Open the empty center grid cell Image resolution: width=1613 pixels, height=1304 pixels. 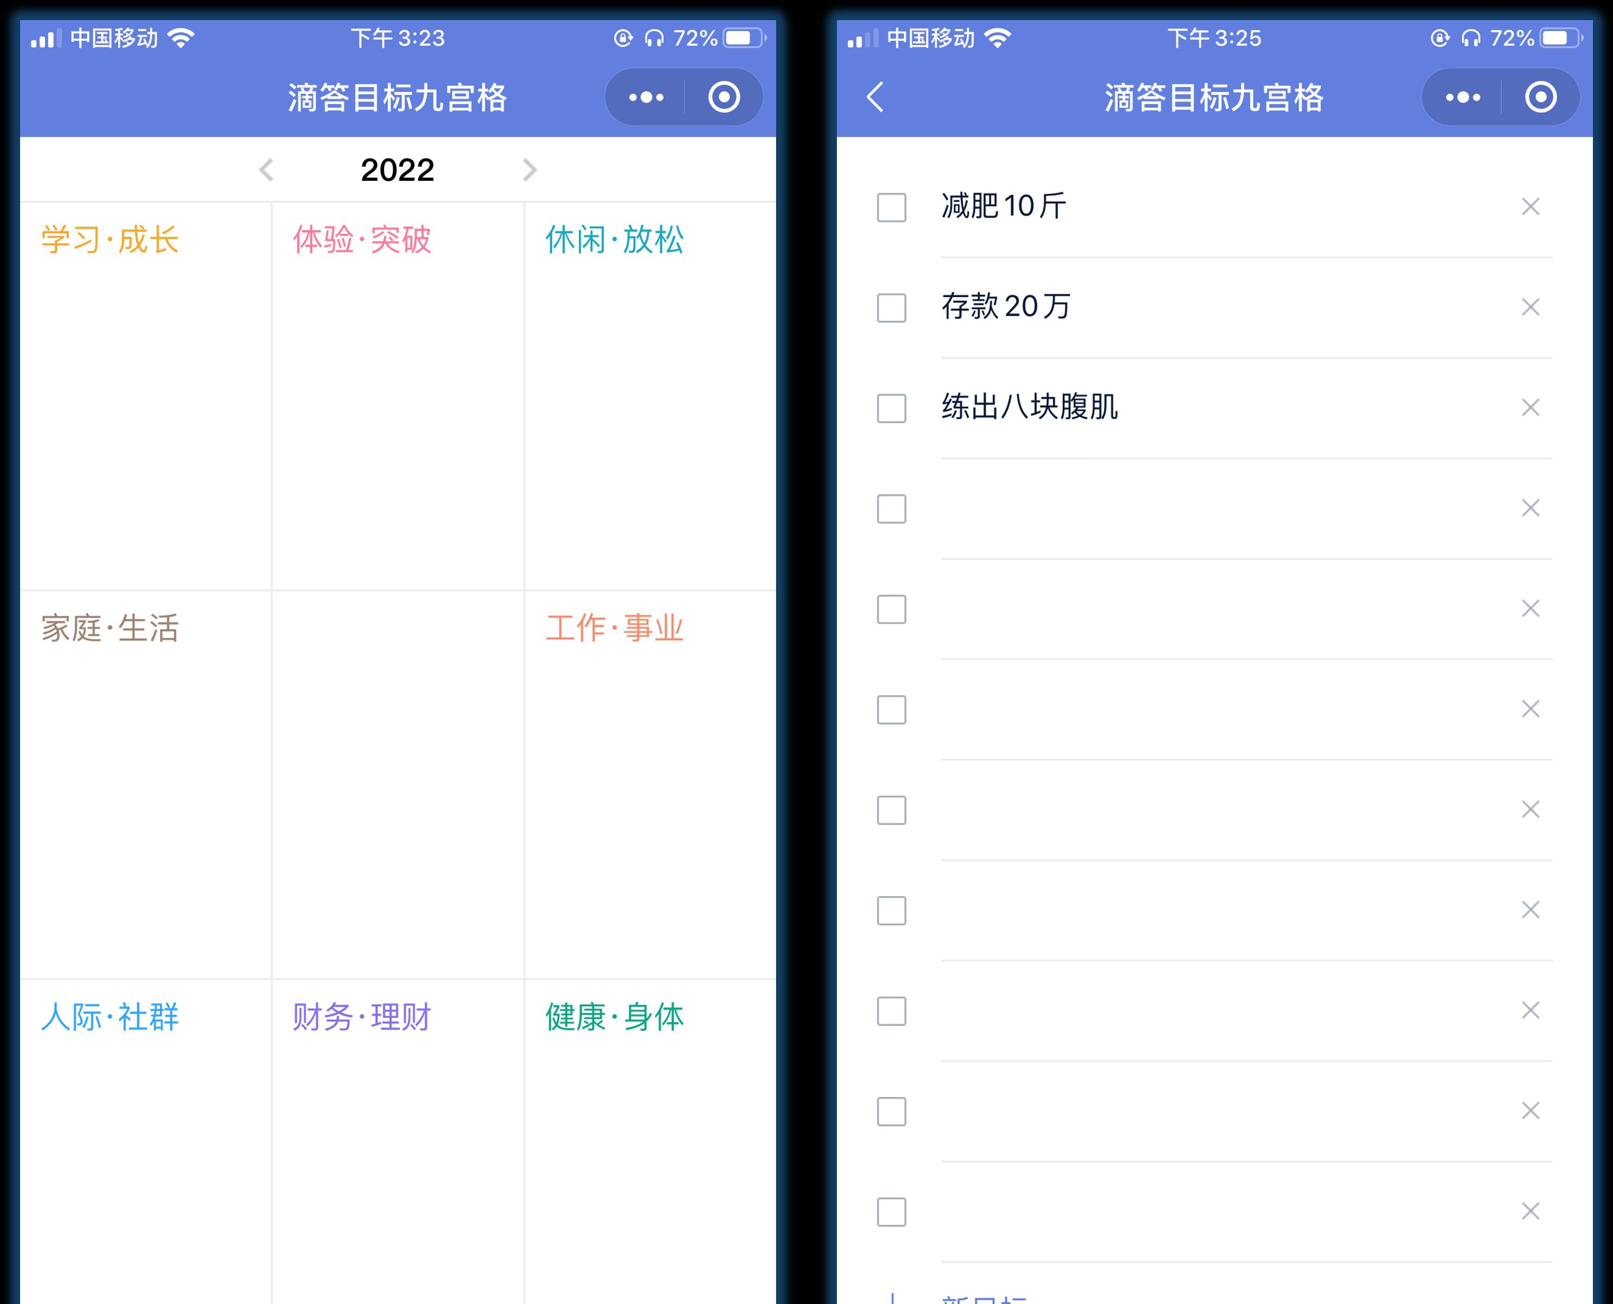pos(398,784)
